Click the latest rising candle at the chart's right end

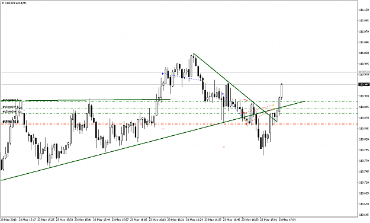tap(282, 91)
